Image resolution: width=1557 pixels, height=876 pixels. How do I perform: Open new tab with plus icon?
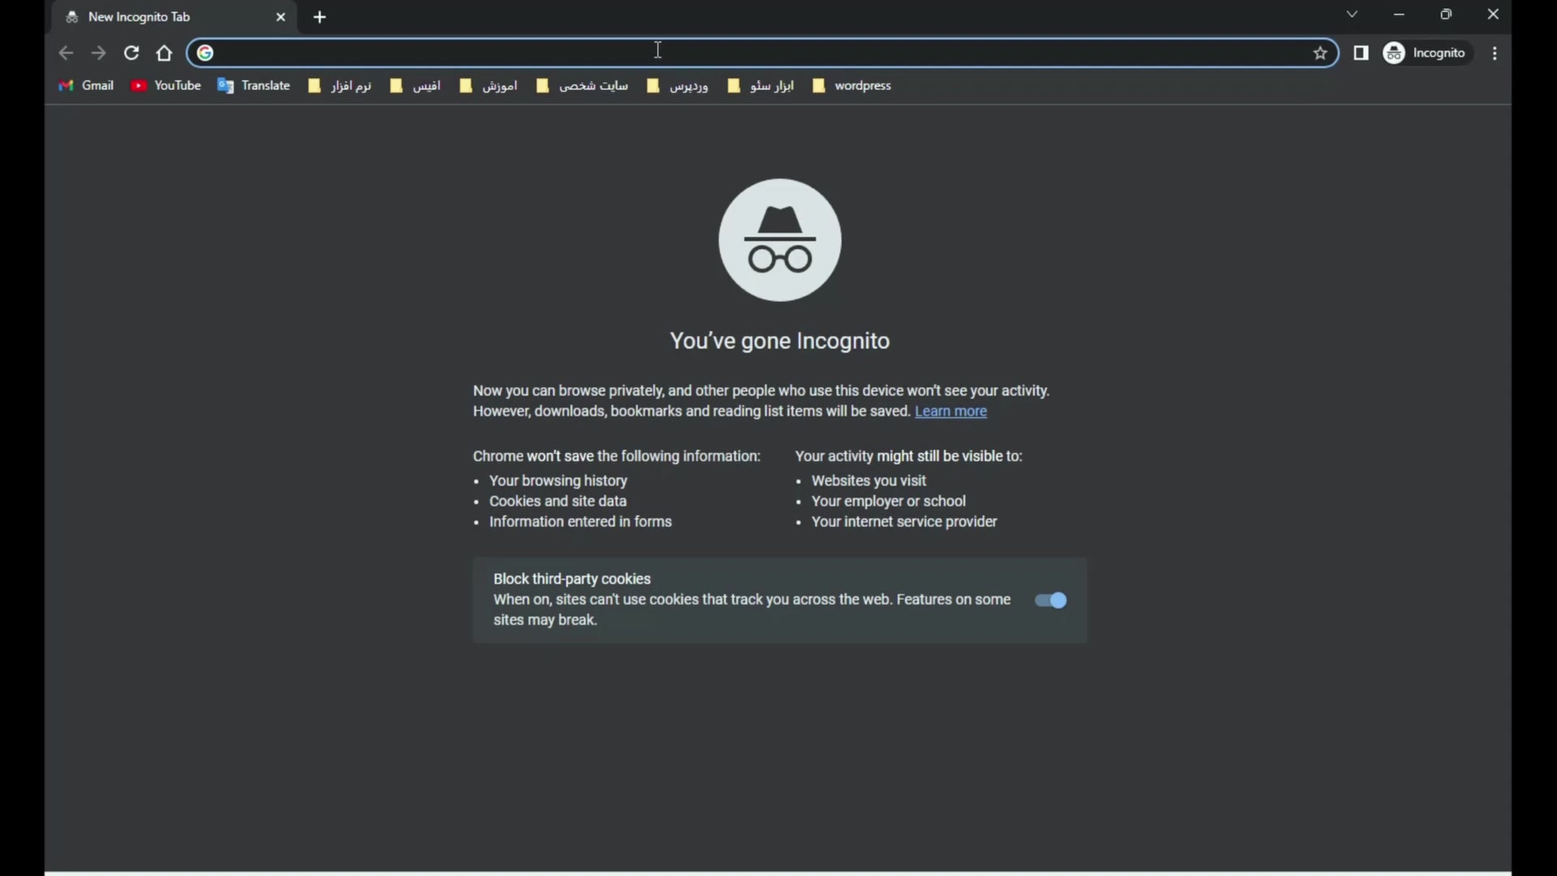(320, 17)
